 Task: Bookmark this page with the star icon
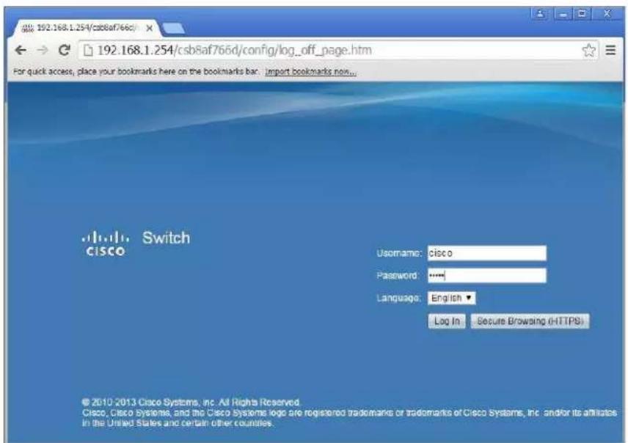pyautogui.click(x=588, y=50)
